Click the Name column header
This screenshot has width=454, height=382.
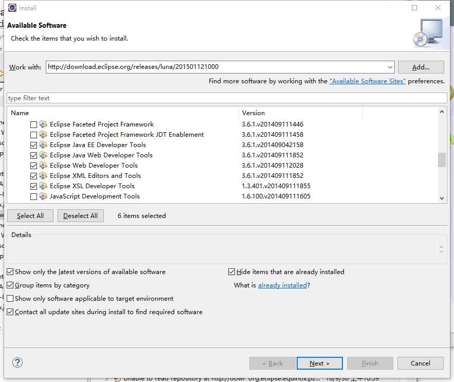pyautogui.click(x=123, y=113)
